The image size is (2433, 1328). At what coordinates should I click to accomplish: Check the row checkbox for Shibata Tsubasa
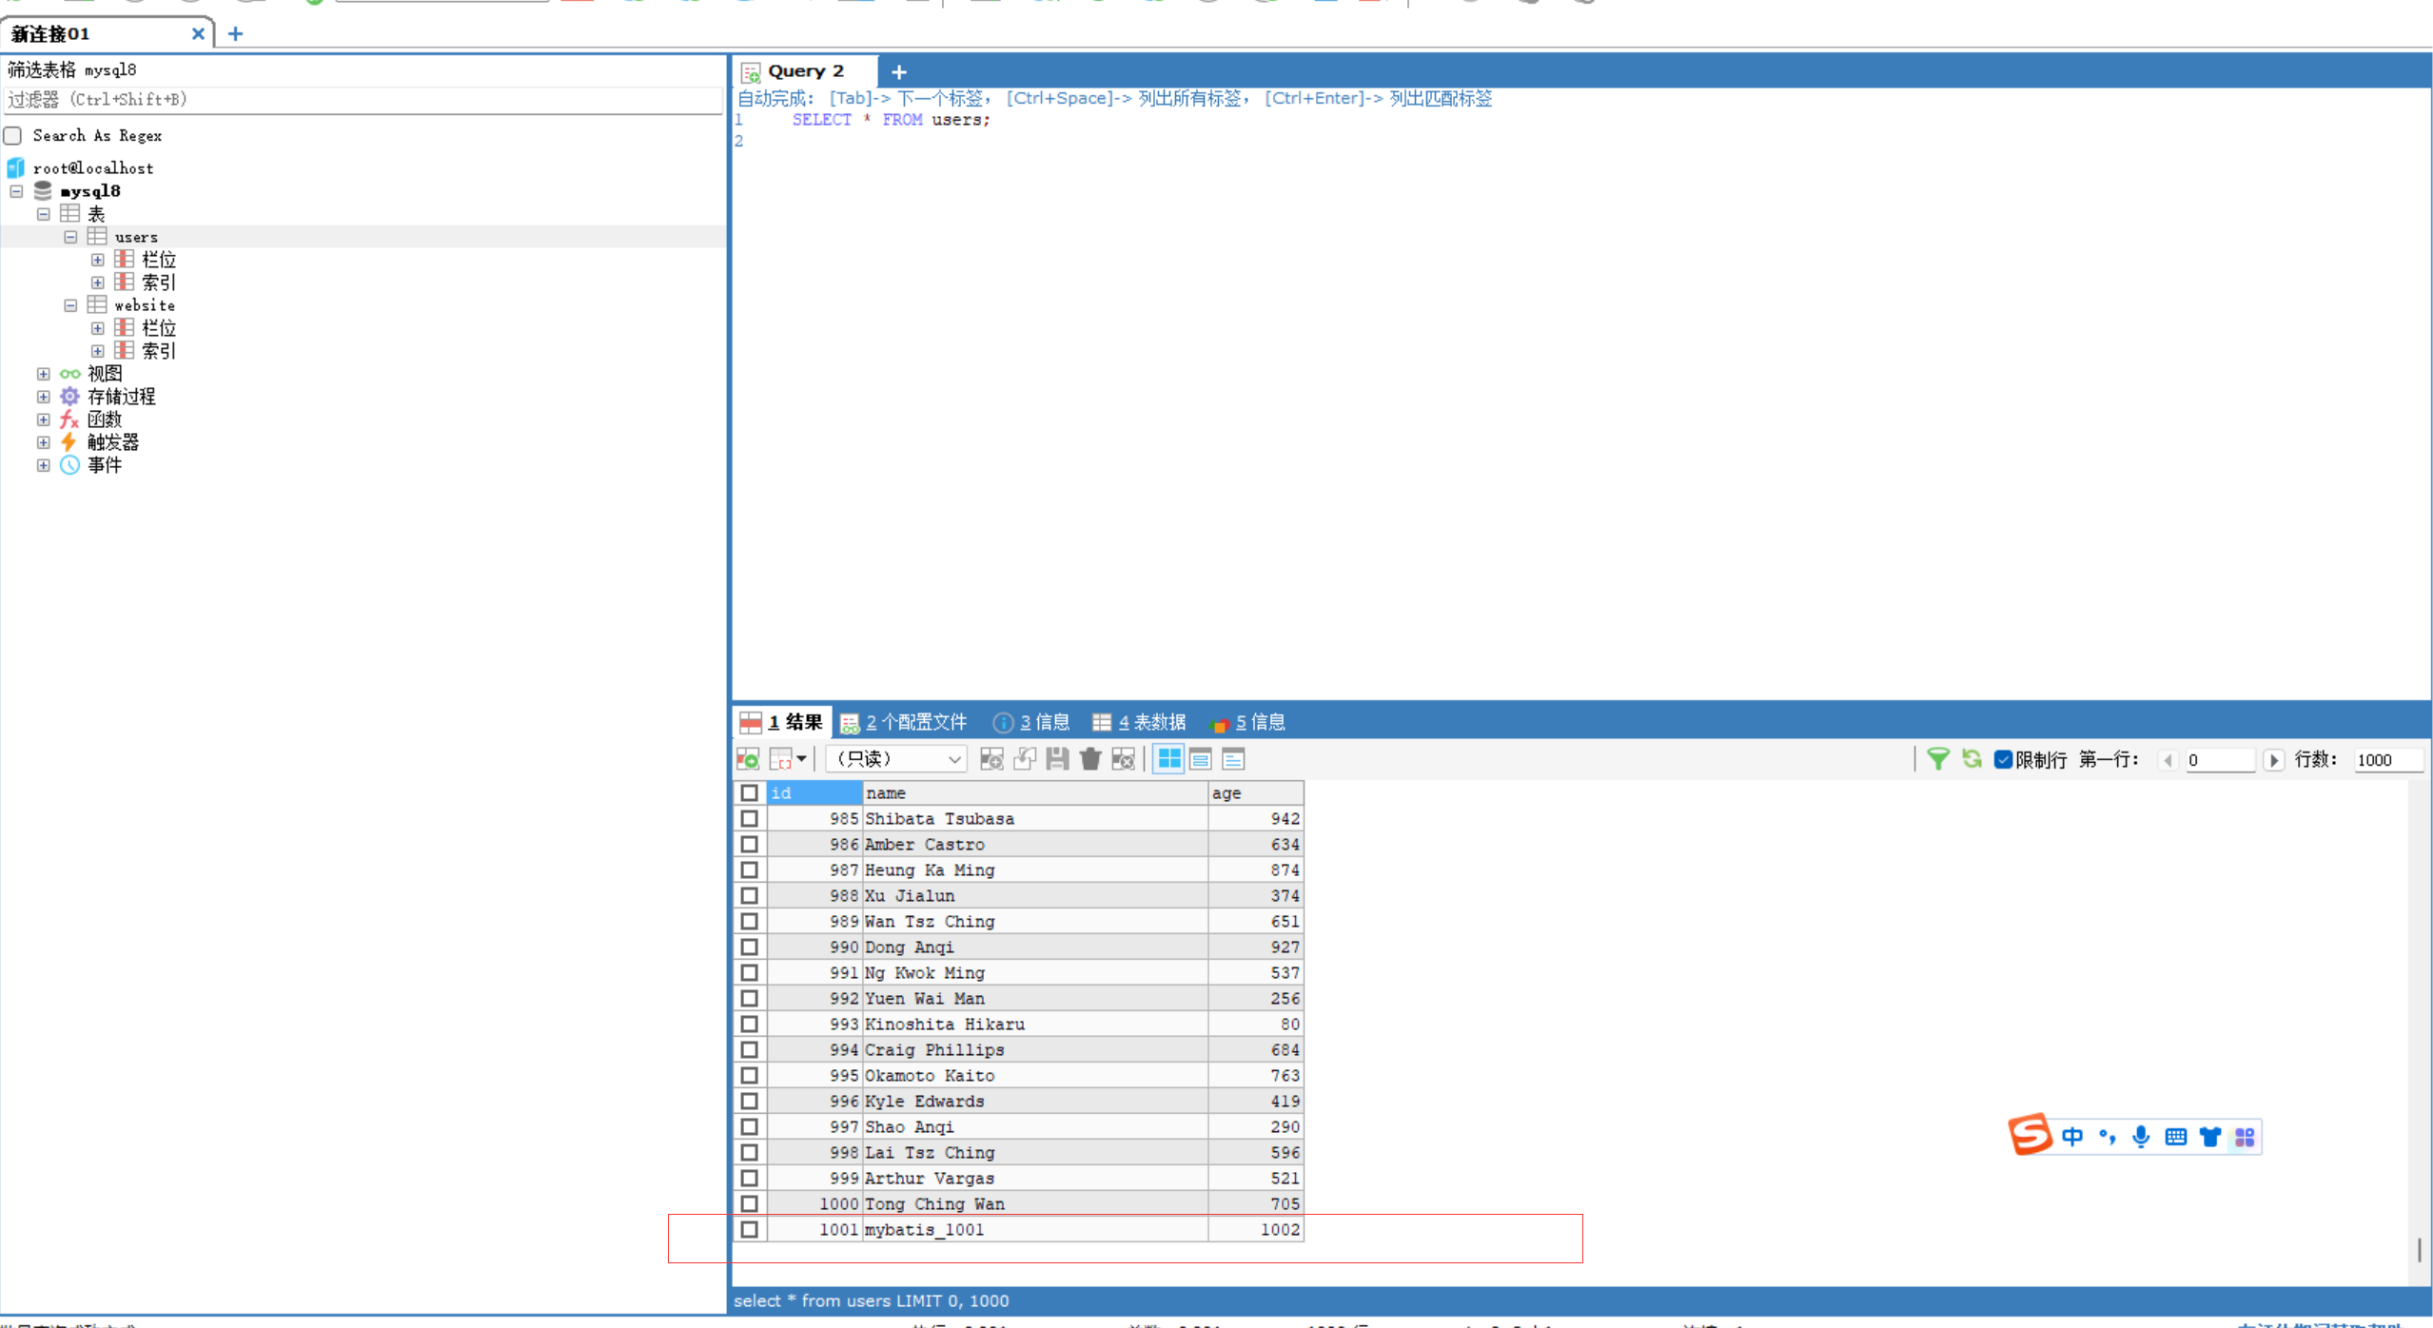[x=750, y=819]
